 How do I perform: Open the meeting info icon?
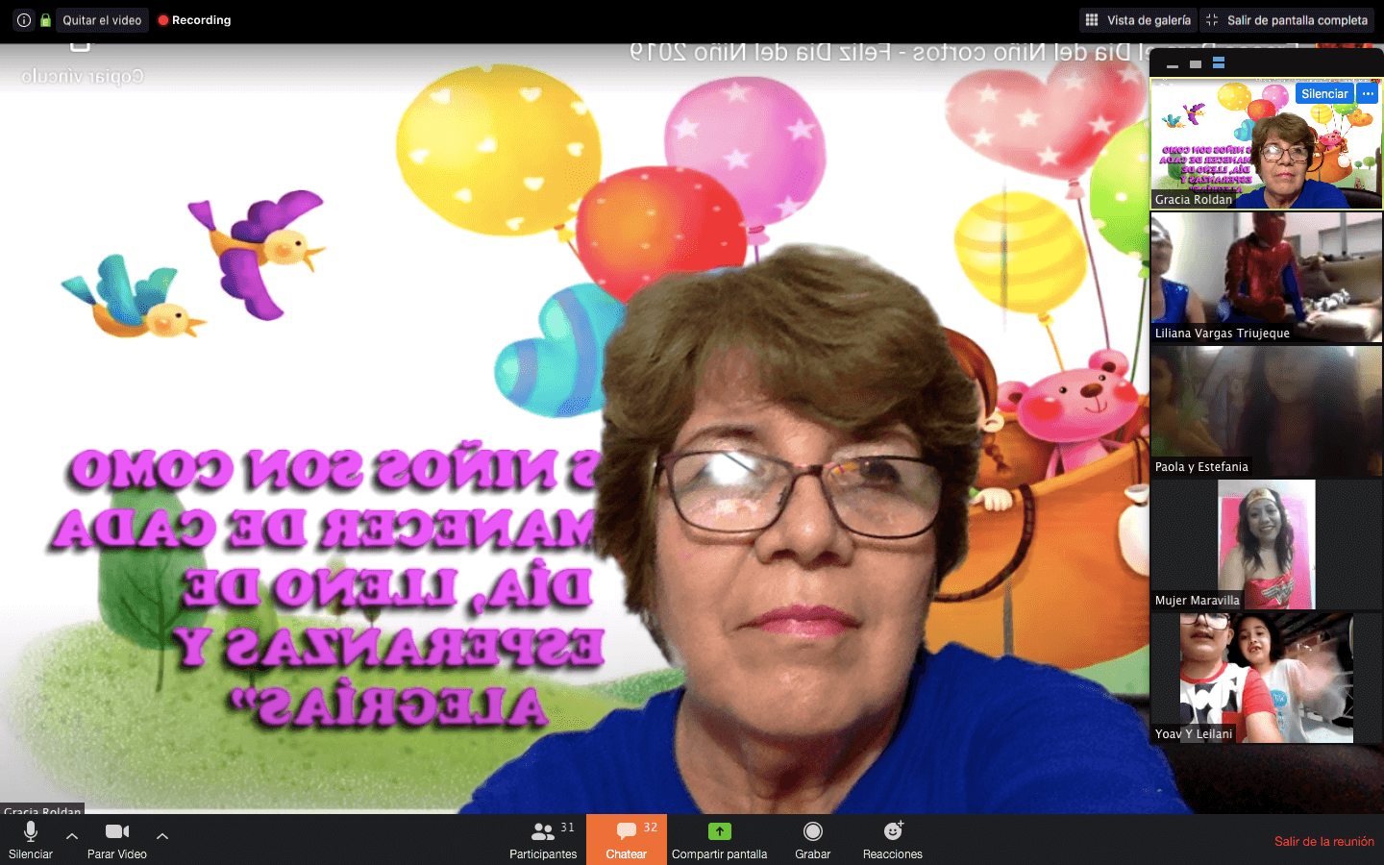[24, 20]
